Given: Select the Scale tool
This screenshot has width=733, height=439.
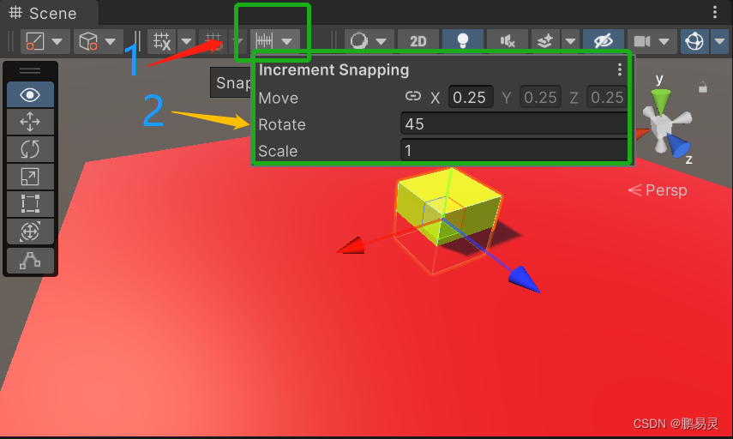Looking at the screenshot, I should 30,177.
